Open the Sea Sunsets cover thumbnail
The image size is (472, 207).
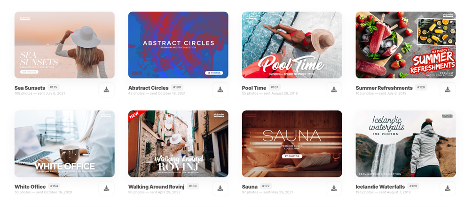point(64,45)
